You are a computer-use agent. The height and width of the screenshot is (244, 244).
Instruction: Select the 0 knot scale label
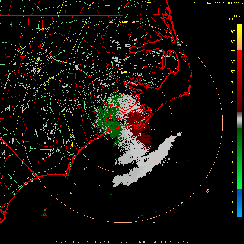point(234,122)
